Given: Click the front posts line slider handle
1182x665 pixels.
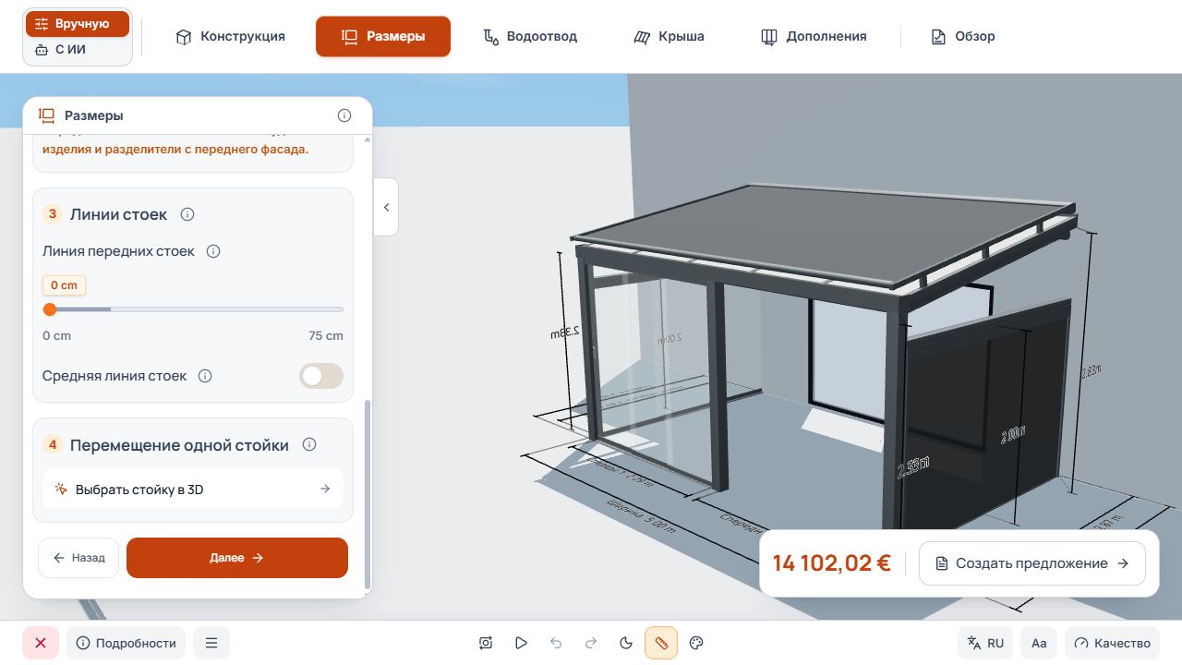Looking at the screenshot, I should (50, 309).
